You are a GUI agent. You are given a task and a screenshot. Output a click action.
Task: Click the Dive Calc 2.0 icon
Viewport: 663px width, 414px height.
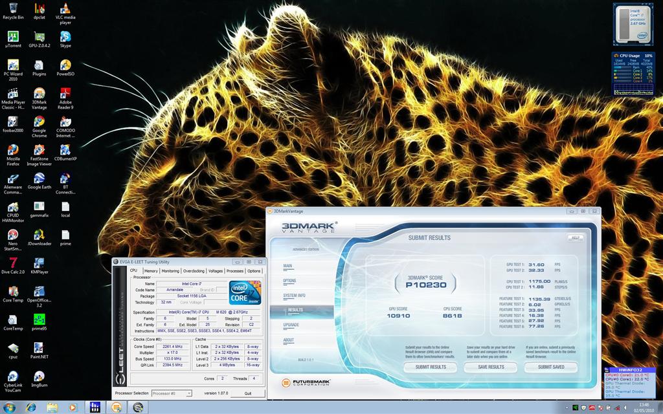[x=13, y=266]
